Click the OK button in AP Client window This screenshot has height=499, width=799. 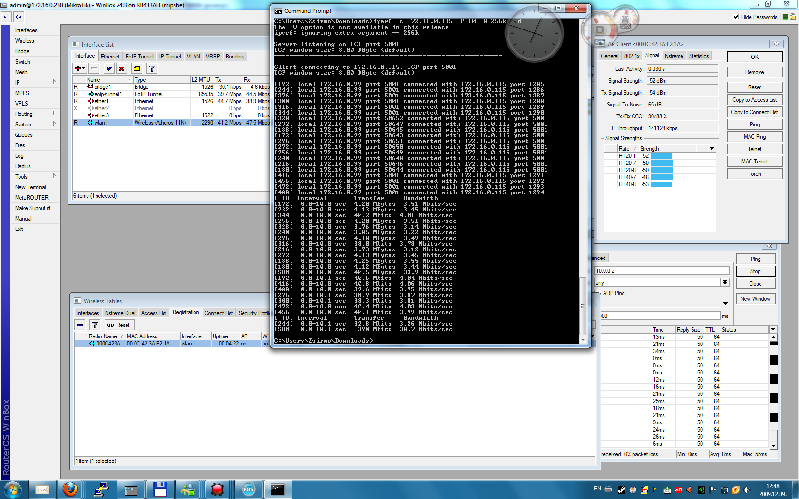(x=755, y=57)
